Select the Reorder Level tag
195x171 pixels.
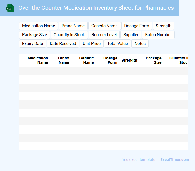pyautogui.click(x=104, y=35)
